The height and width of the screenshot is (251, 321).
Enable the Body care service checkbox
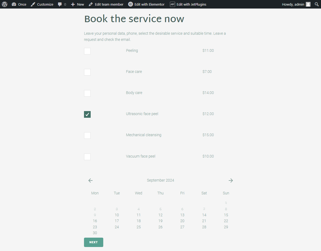pos(87,93)
